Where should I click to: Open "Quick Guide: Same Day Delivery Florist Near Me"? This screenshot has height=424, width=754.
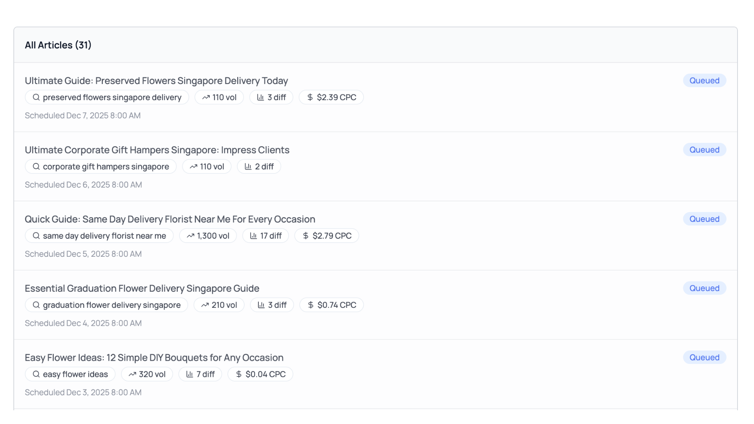click(170, 219)
